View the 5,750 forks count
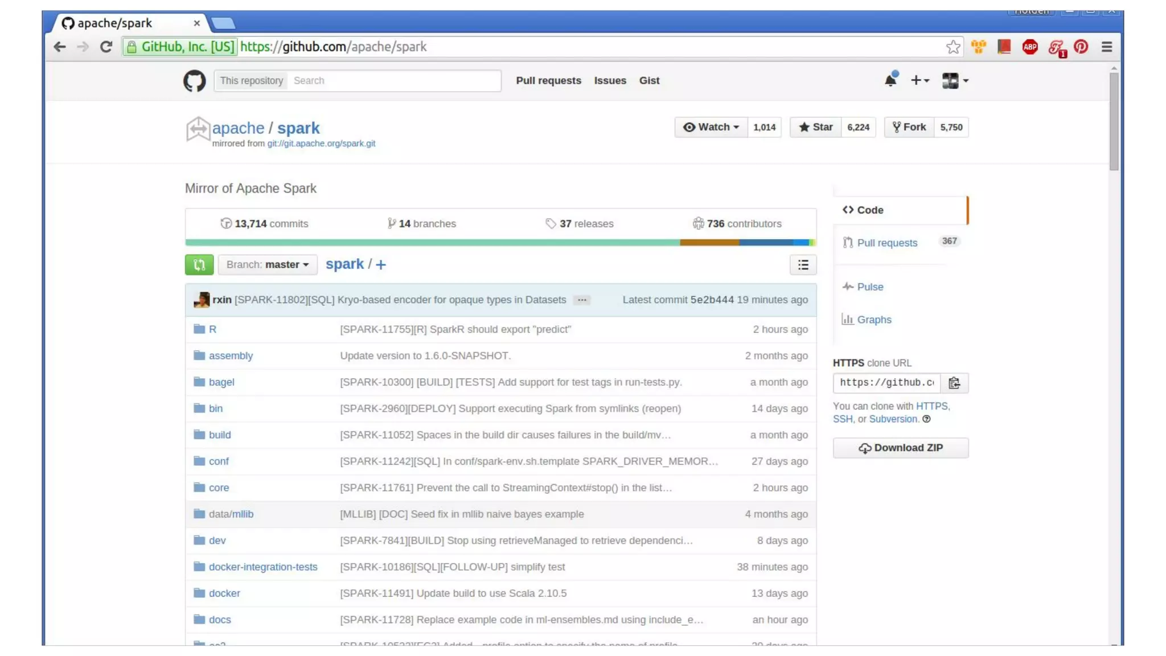 [x=951, y=127]
